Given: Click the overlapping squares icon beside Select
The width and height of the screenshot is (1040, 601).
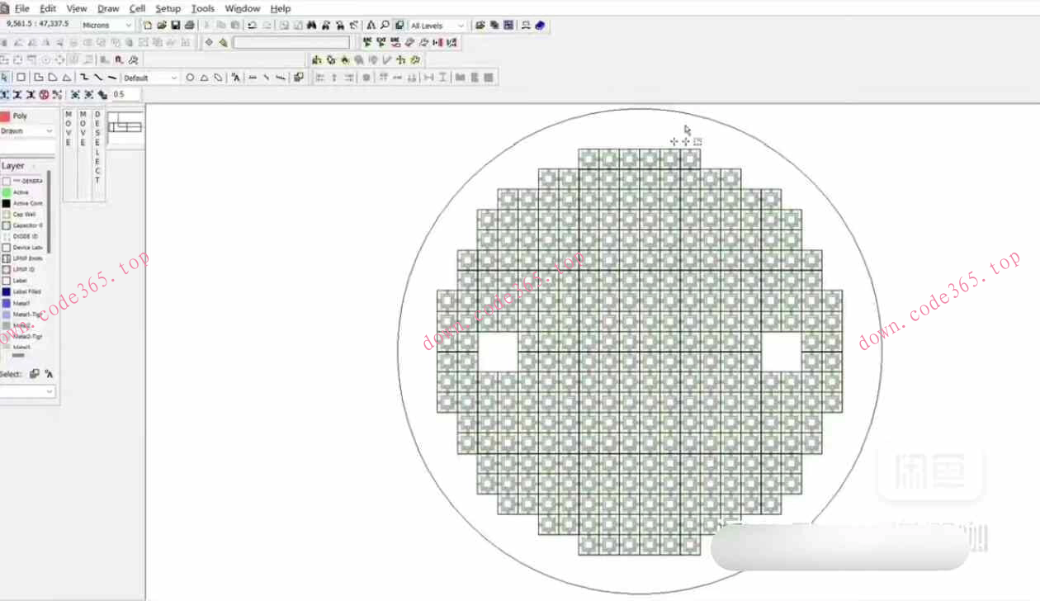Looking at the screenshot, I should click(x=35, y=374).
